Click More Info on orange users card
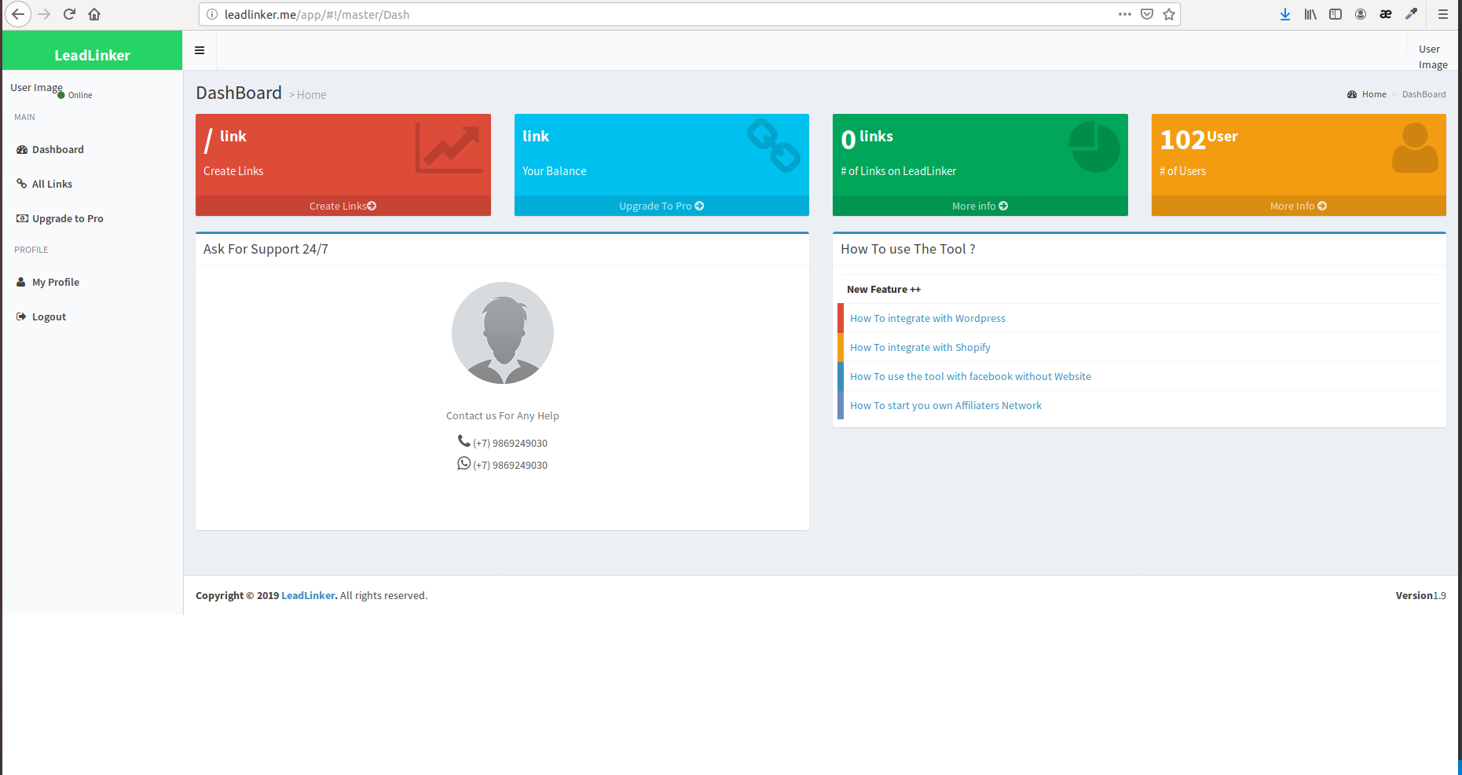This screenshot has width=1462, height=775. (1299, 206)
